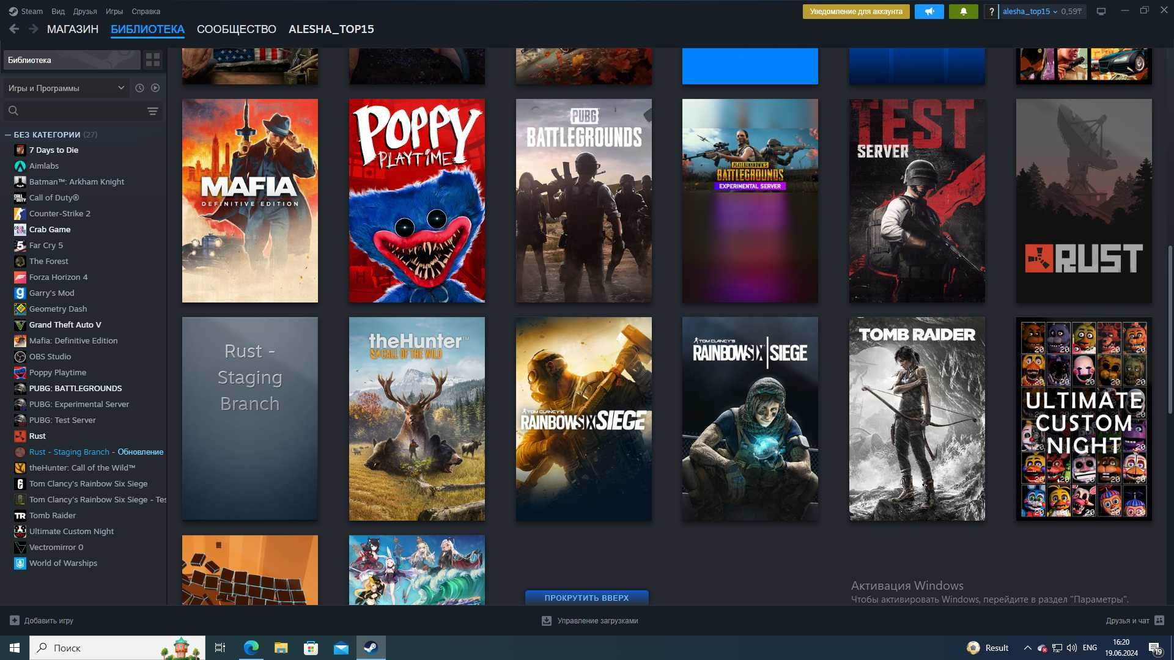Click World of Warships list icon

tap(20, 563)
